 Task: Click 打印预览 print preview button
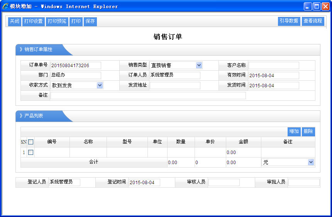57,22
